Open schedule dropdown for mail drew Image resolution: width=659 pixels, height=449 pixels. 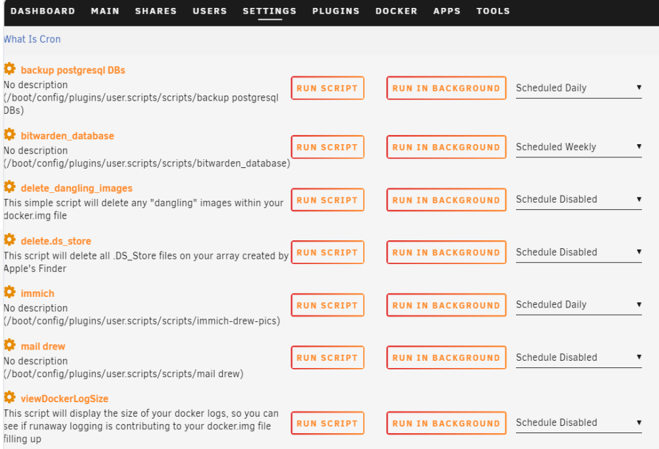(x=579, y=357)
